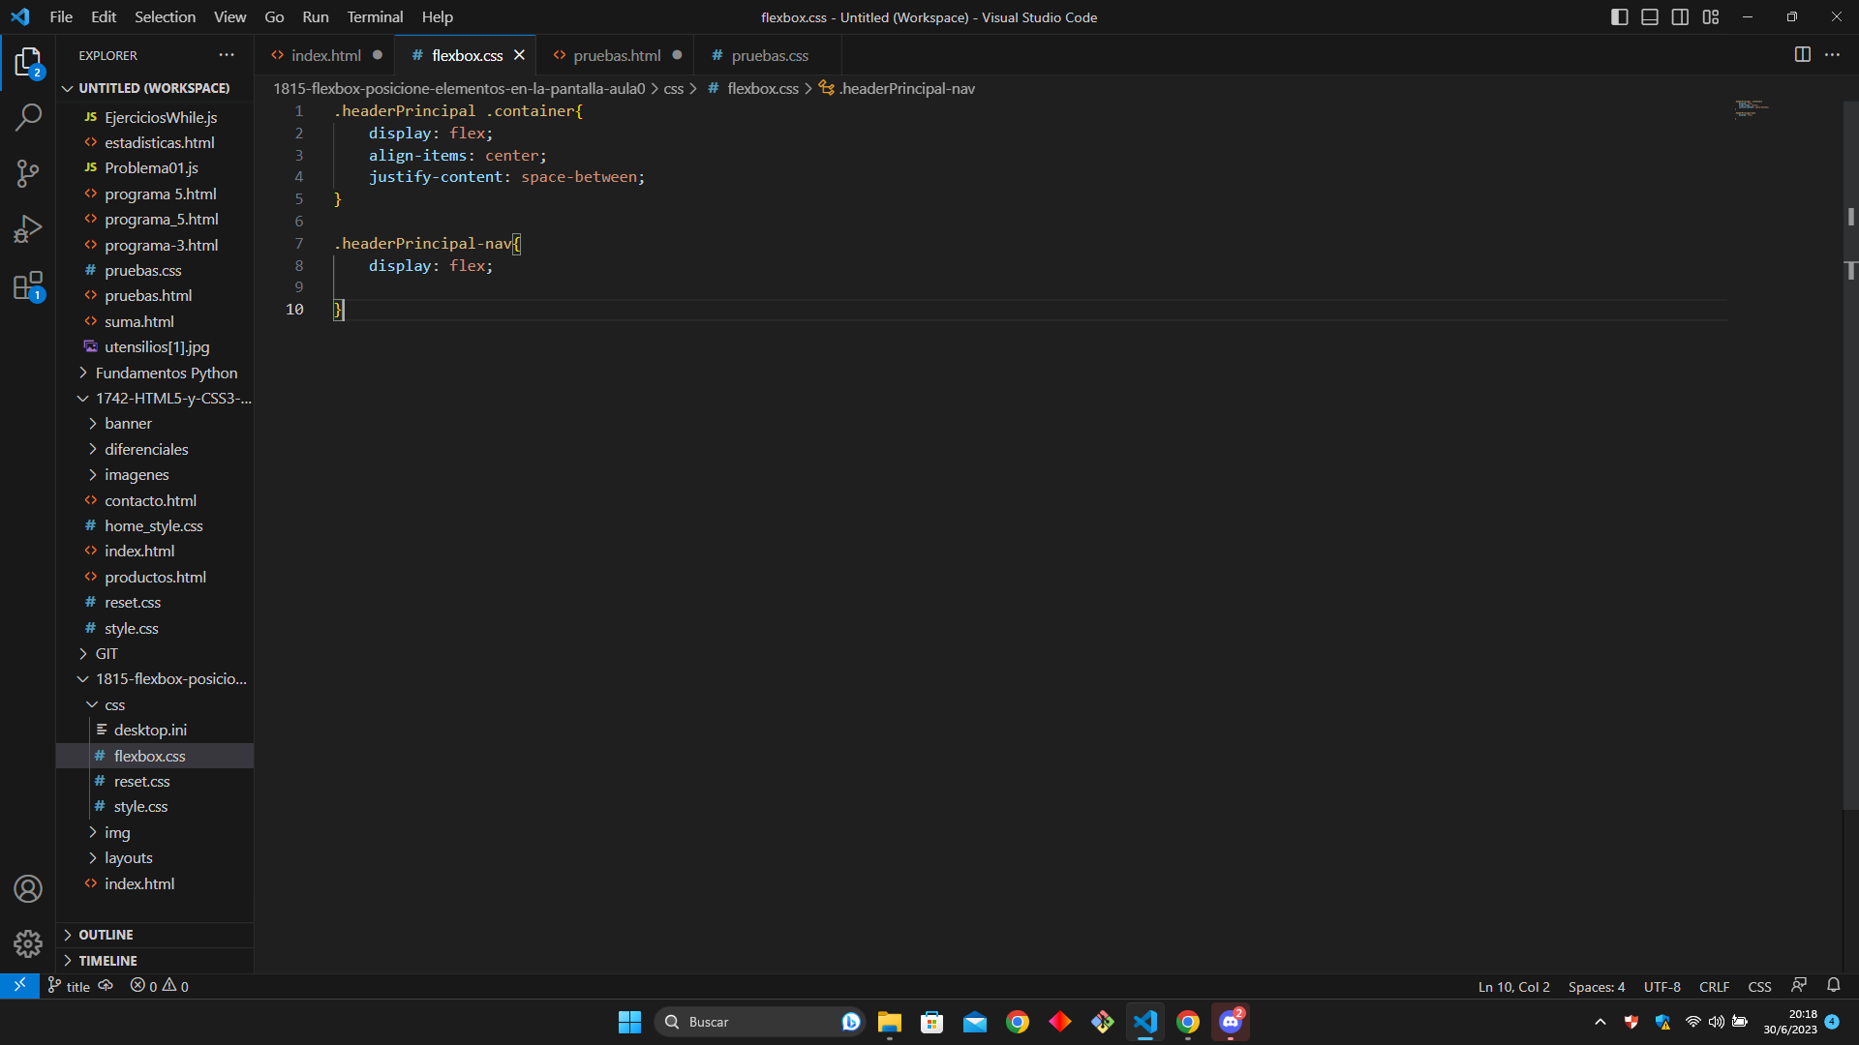Image resolution: width=1859 pixels, height=1045 pixels.
Task: Expand the OUTLINE panel
Action: point(155,935)
